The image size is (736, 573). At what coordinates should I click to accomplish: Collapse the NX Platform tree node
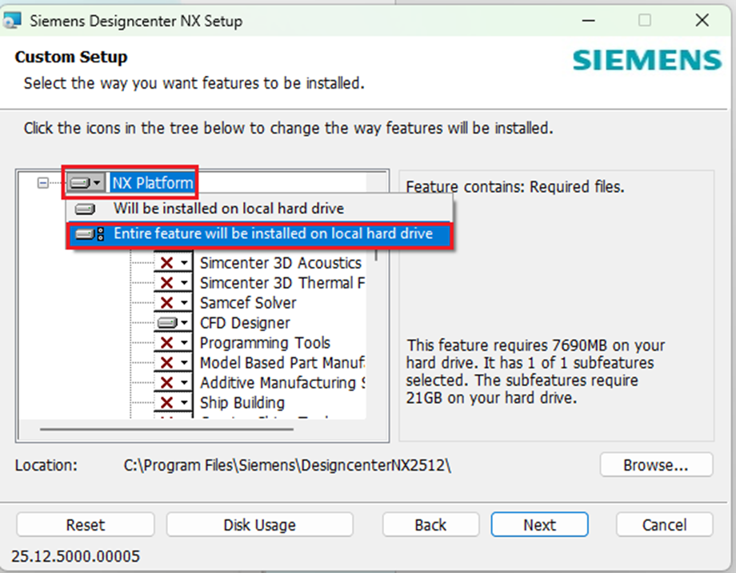point(43,183)
